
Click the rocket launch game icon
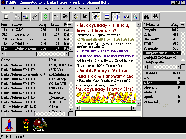point(9,125)
